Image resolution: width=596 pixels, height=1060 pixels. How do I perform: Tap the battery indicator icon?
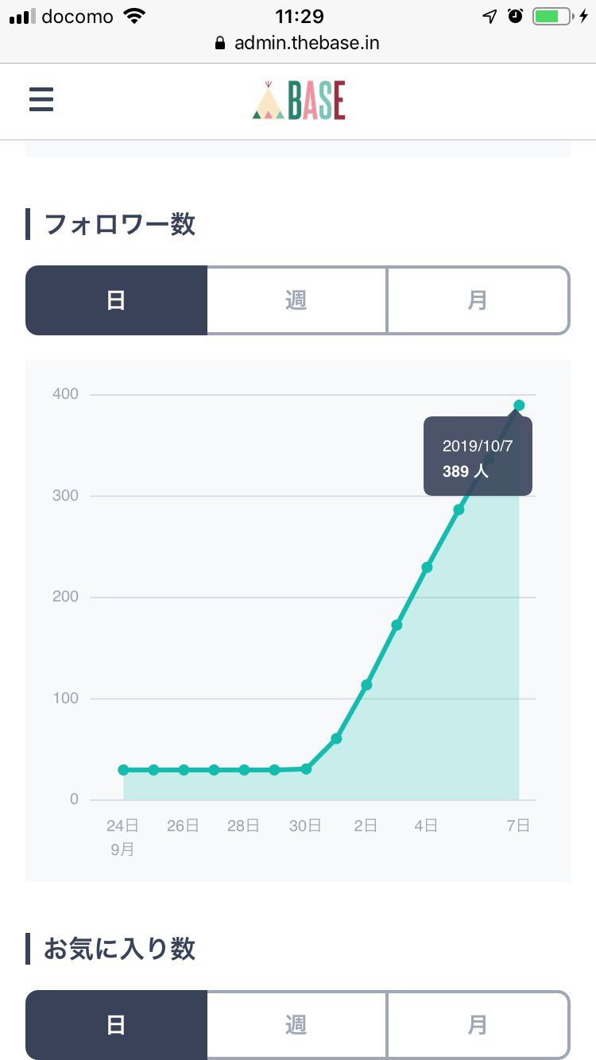pyautogui.click(x=553, y=16)
